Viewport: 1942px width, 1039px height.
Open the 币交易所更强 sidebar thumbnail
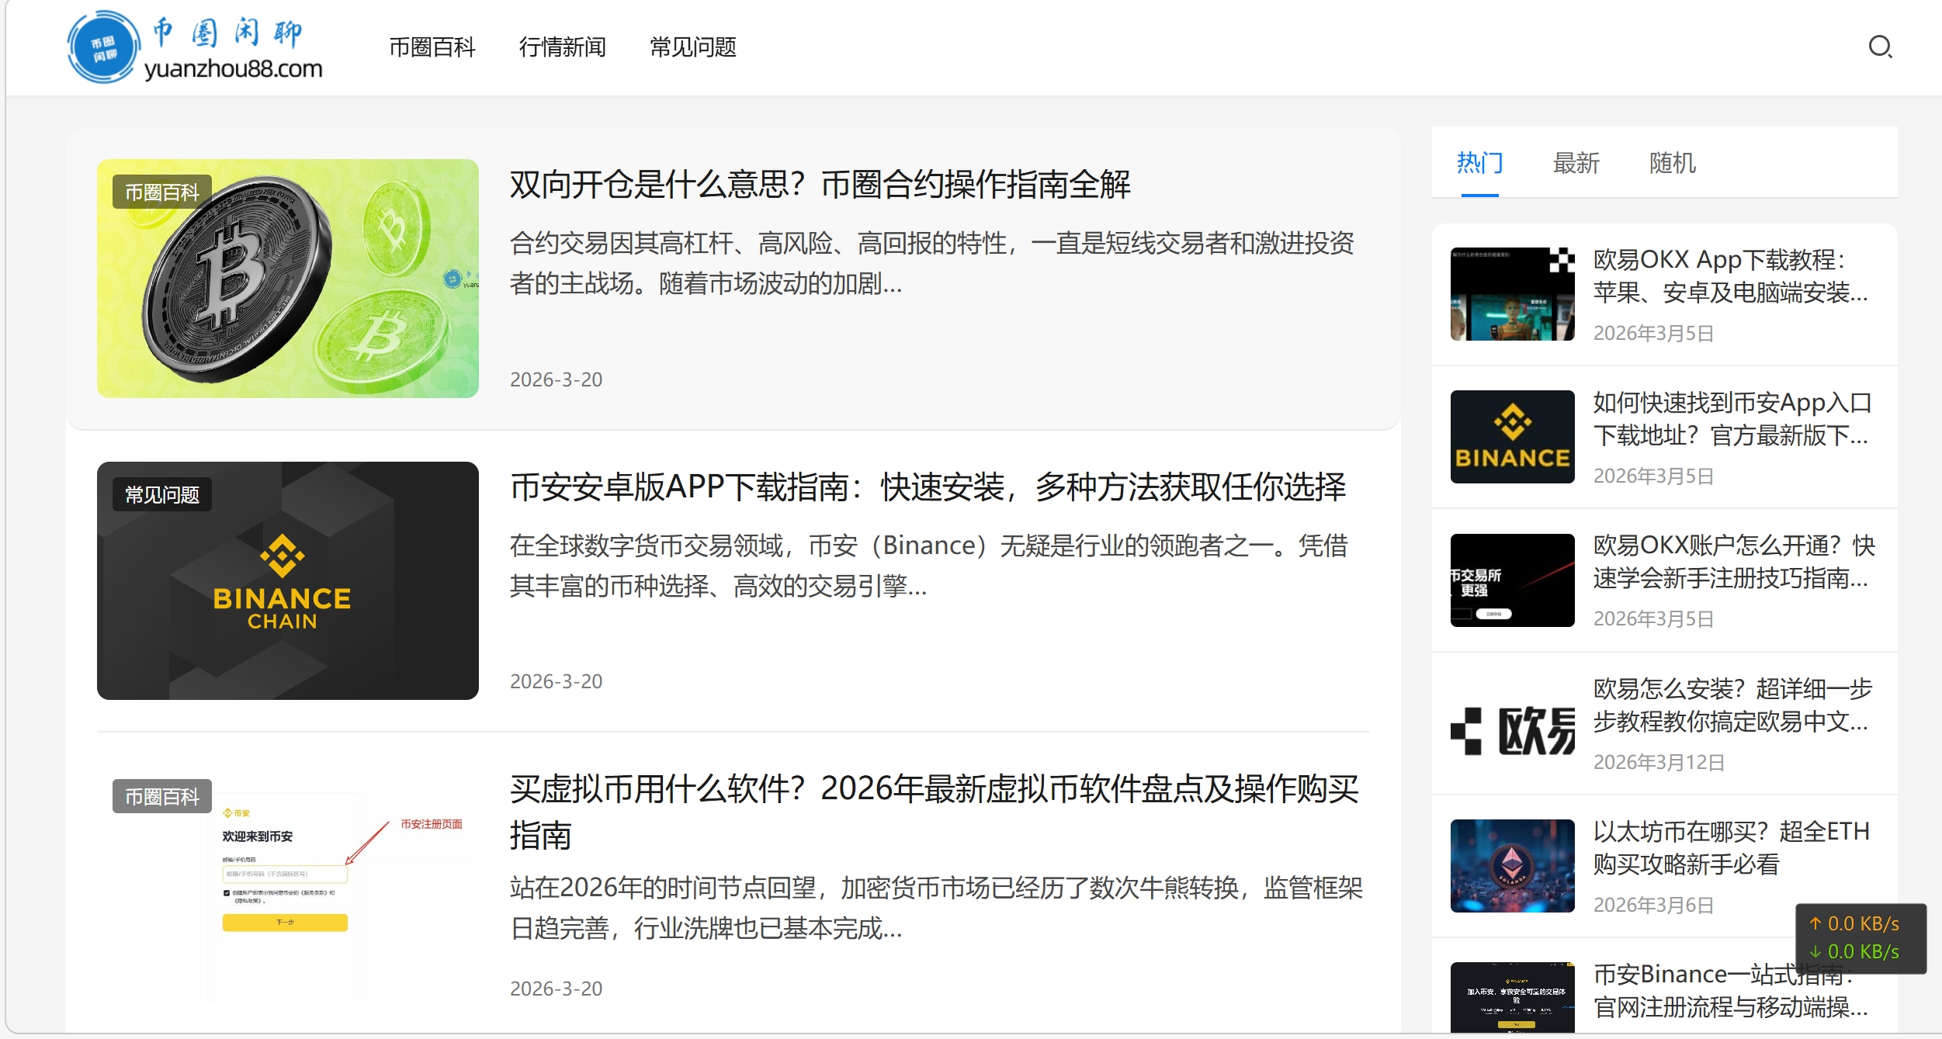point(1510,580)
